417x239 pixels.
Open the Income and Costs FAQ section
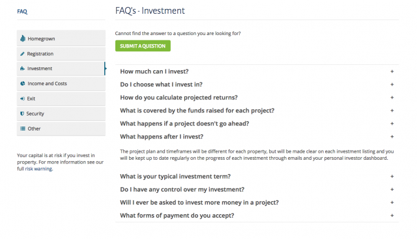pyautogui.click(x=61, y=84)
